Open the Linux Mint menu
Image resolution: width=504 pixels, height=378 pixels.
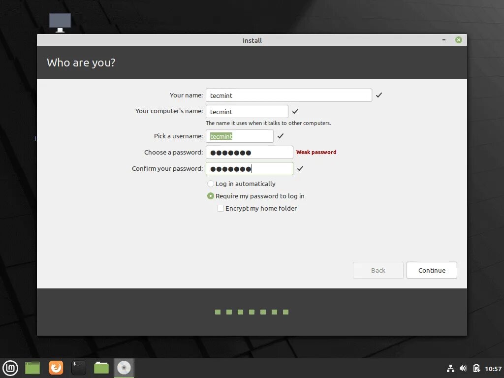pyautogui.click(x=10, y=368)
